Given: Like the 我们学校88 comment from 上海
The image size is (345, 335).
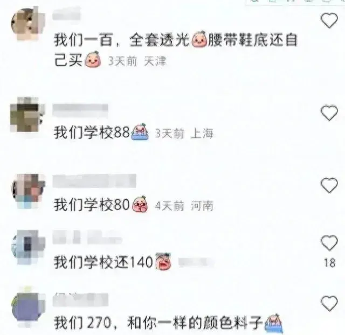Looking at the screenshot, I should (329, 113).
